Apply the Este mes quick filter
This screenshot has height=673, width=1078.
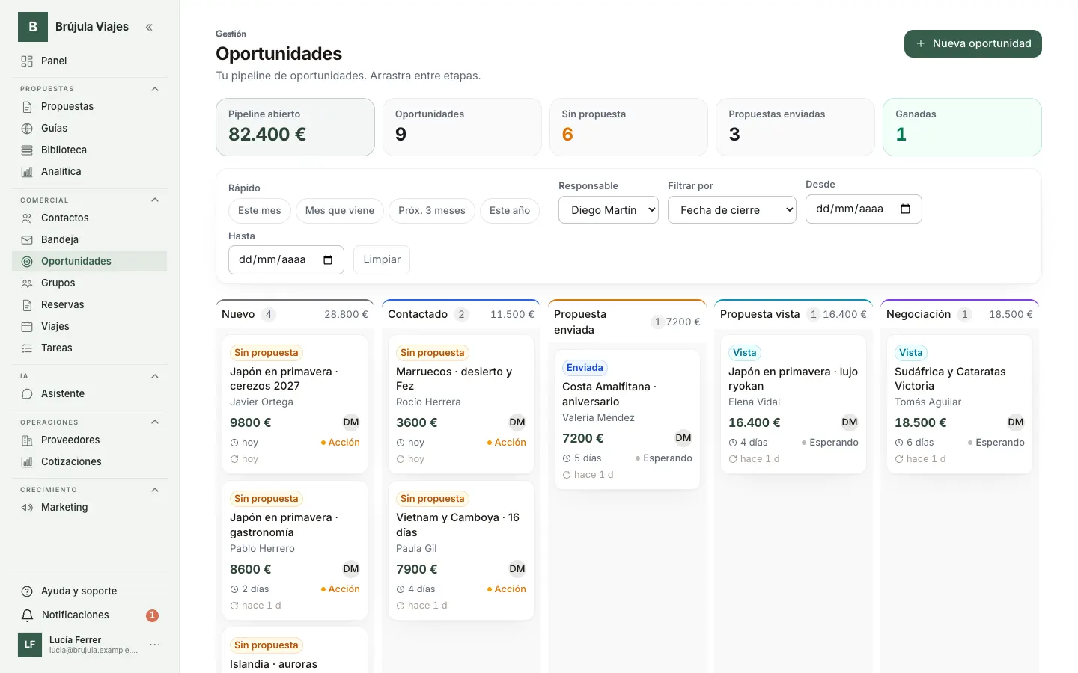pos(260,211)
